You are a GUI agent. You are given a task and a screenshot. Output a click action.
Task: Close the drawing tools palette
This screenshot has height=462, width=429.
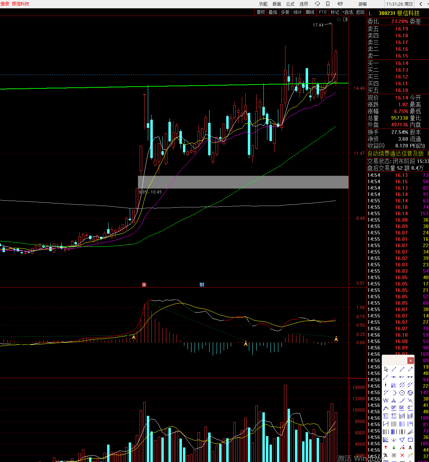click(411, 360)
